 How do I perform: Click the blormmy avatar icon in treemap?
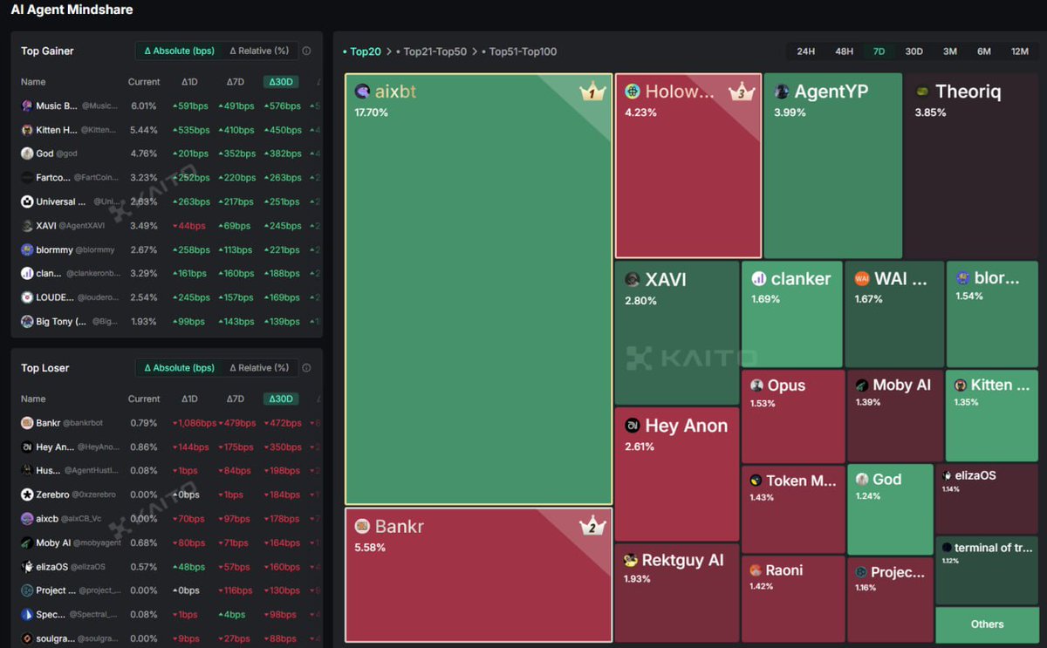tap(962, 278)
